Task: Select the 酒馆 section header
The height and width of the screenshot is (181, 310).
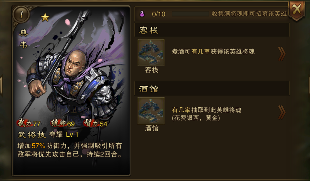Action: (212, 88)
